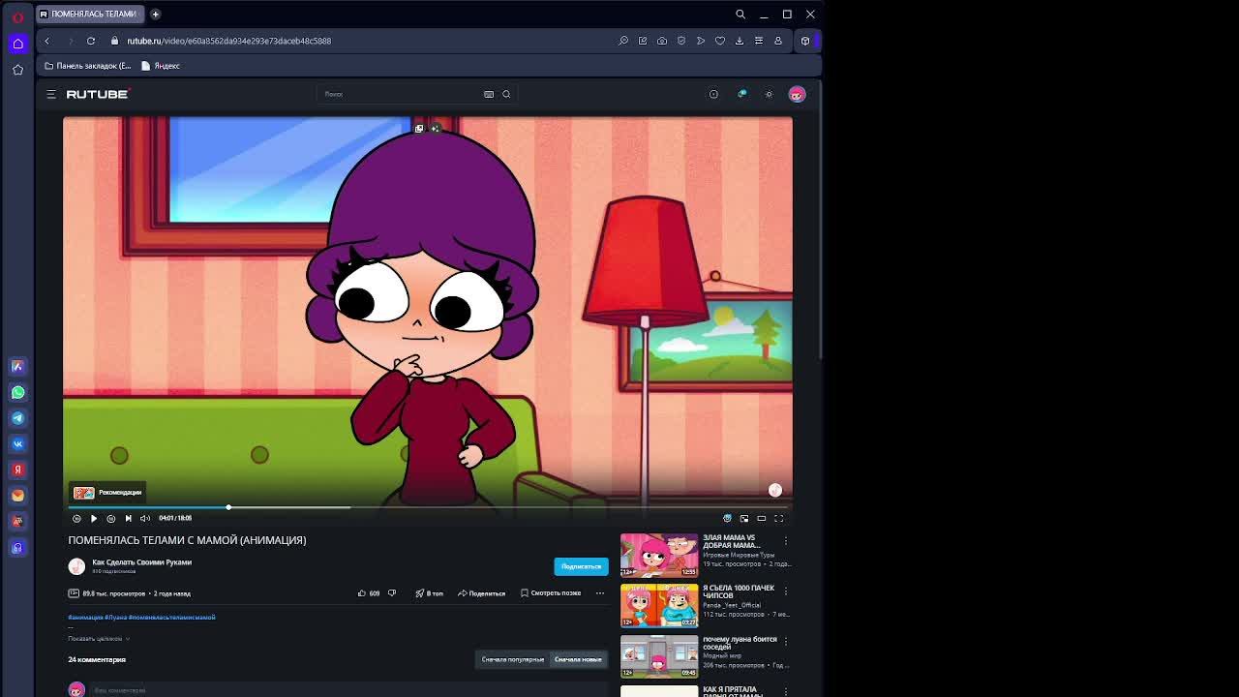Select the ПОМЕНЯЛАСЬ ТЕЛАМИ browser tab
The height and width of the screenshot is (697, 1239).
pos(89,14)
